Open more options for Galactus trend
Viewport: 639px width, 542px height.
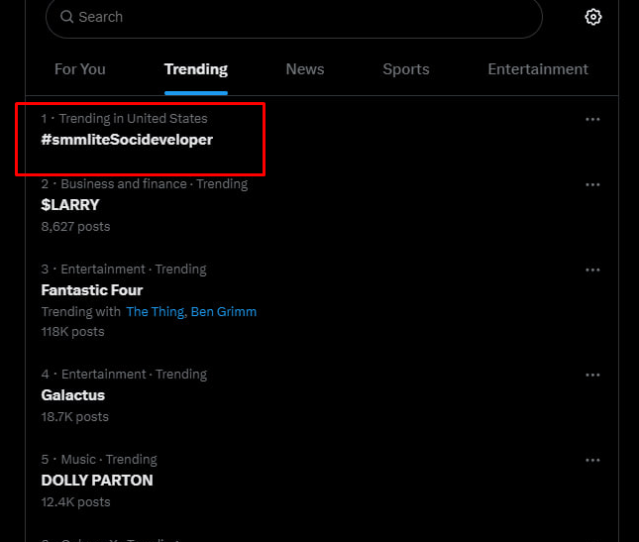(x=592, y=375)
